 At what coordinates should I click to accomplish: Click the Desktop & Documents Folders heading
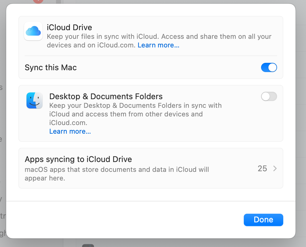pyautogui.click(x=106, y=96)
